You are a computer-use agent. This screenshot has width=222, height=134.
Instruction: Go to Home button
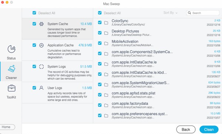[x=6, y=127]
